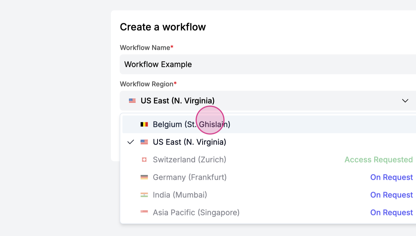Choose US East (N. Virginia) from the list
Screen dimensions: 416x236
tap(190, 142)
